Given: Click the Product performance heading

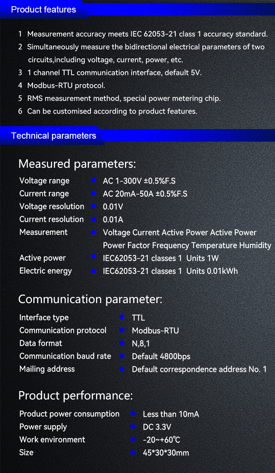Looking at the screenshot, I should [76, 396].
